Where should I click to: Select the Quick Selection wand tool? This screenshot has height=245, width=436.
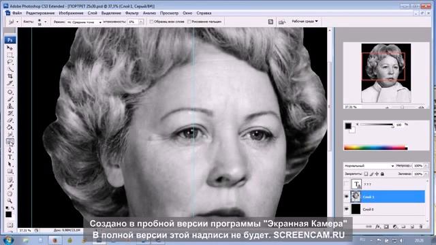tap(10, 69)
